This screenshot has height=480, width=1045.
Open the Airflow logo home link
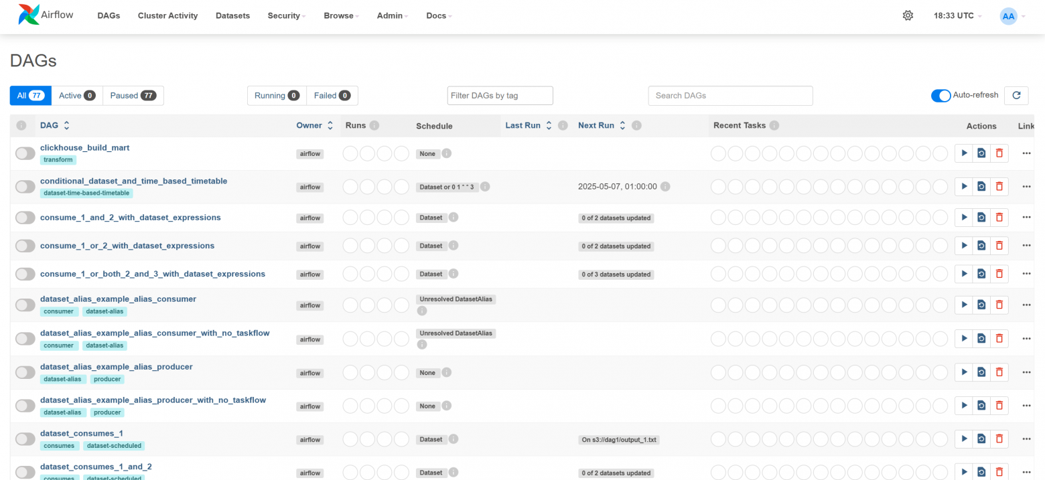46,15
